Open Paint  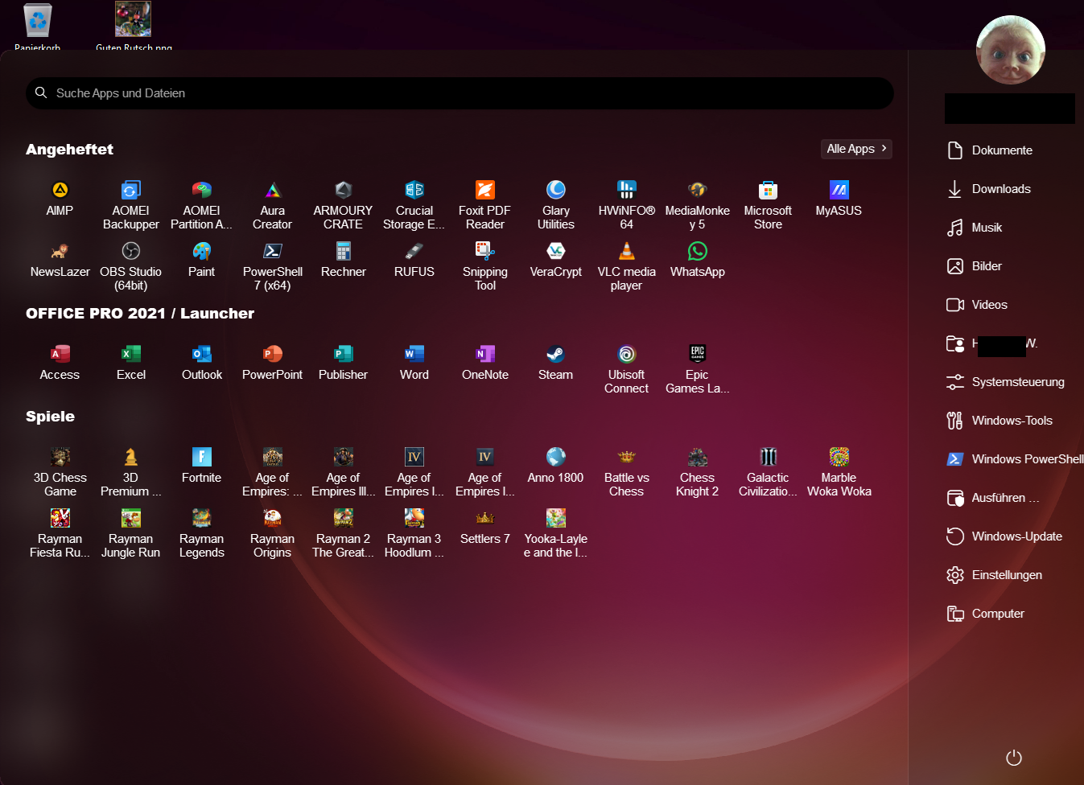[201, 260]
